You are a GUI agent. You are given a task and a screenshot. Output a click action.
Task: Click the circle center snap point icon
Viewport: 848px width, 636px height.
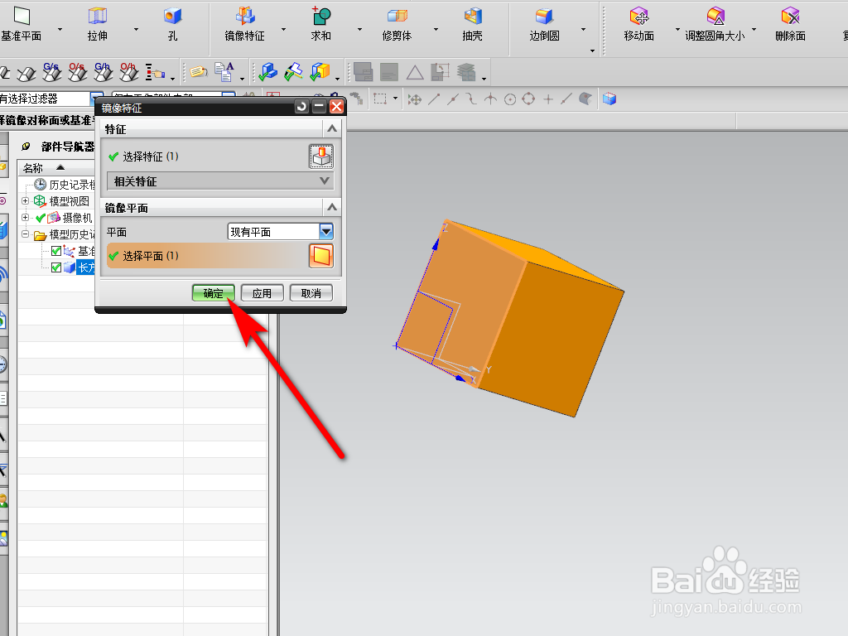[509, 99]
